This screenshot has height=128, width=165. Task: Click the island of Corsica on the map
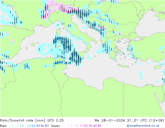point(58,31)
